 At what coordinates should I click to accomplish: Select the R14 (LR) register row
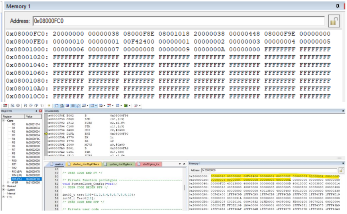pos(26,175)
